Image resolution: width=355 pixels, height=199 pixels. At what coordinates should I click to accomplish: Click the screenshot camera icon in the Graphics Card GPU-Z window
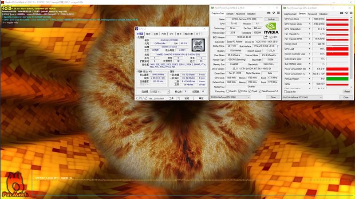pyautogui.click(x=268, y=13)
